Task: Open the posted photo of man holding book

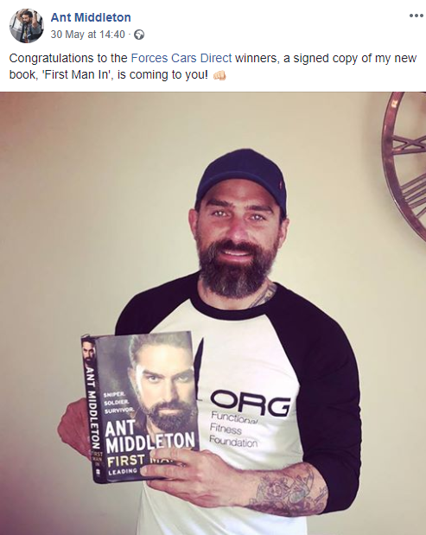Action: [213, 313]
